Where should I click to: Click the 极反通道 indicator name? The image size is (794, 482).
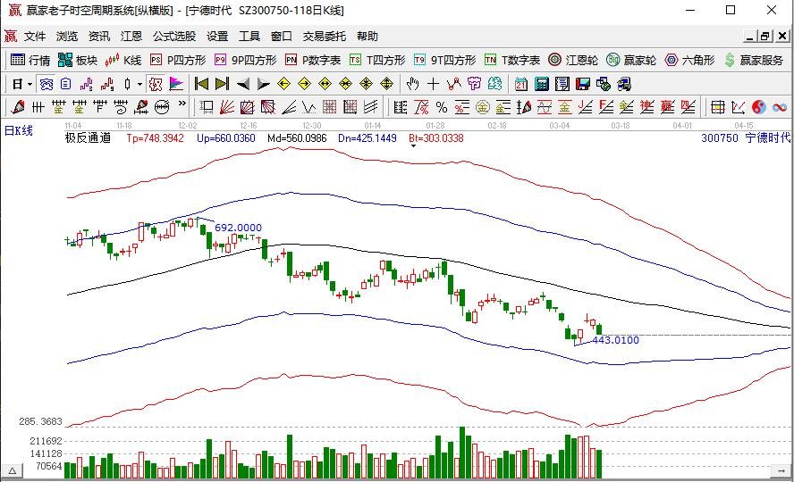88,138
